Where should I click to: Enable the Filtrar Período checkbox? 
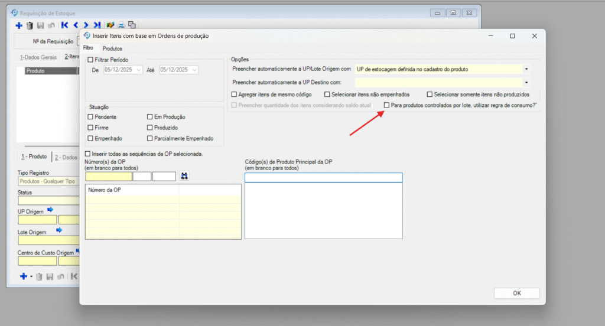[x=90, y=60]
